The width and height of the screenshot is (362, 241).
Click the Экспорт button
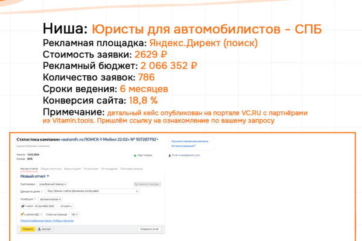(x=45, y=229)
